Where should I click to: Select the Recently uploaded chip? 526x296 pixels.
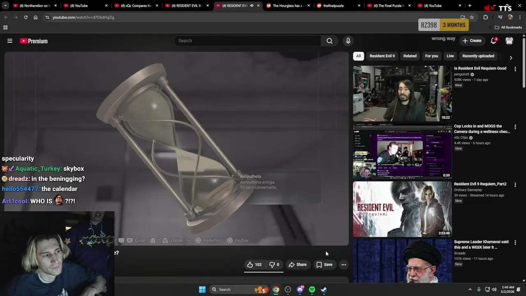(x=478, y=56)
